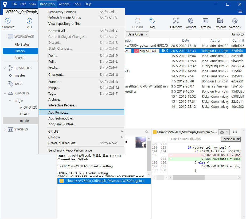Select local master branch
The height and width of the screenshot is (219, 246).
tap(20, 75)
